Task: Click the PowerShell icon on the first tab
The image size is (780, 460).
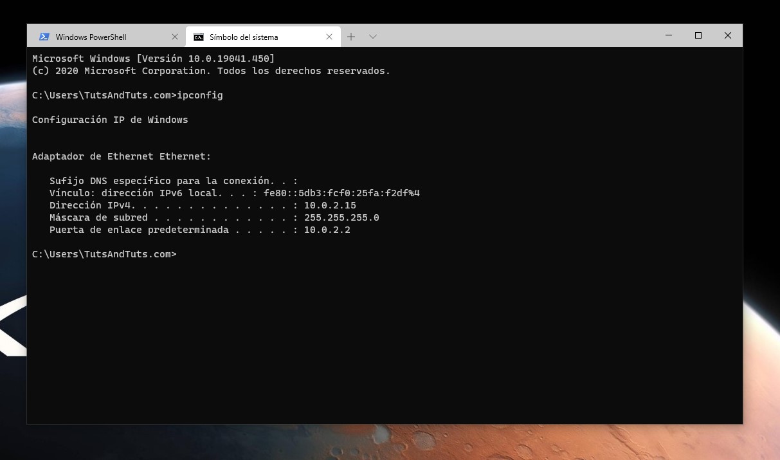Action: (44, 37)
